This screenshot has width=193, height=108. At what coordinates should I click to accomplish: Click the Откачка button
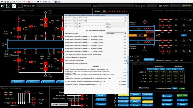pos(33,82)
